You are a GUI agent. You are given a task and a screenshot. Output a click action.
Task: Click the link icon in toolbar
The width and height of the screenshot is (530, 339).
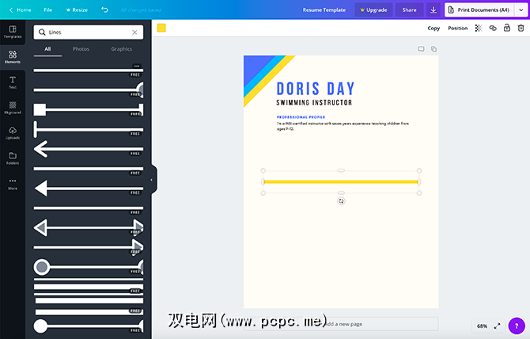(493, 28)
